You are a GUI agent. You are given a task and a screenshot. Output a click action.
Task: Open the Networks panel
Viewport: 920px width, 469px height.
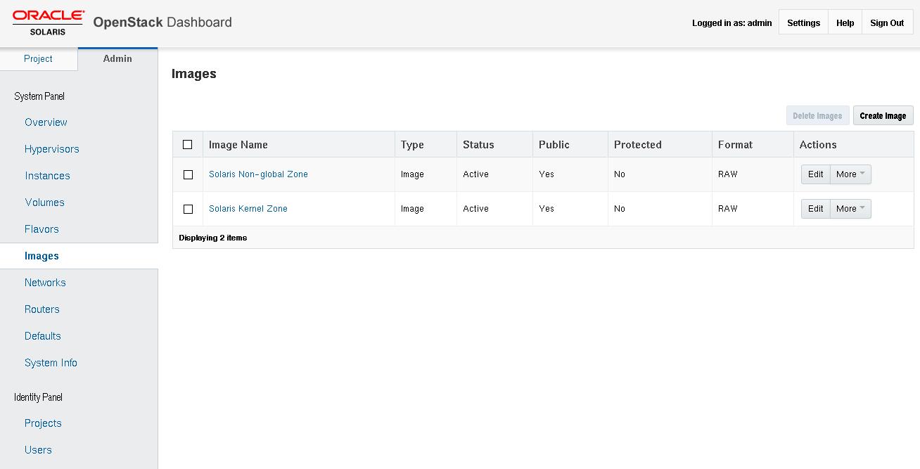(45, 283)
